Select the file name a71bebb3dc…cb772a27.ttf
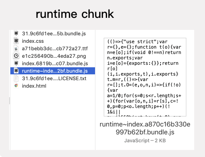Screen dimensions: 205x157 (55, 49)
